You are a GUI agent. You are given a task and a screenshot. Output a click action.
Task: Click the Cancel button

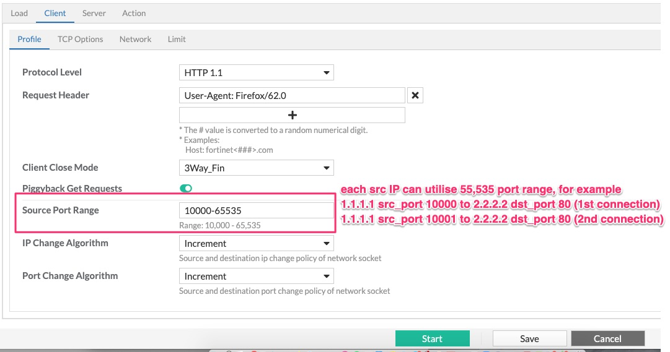[x=607, y=338]
